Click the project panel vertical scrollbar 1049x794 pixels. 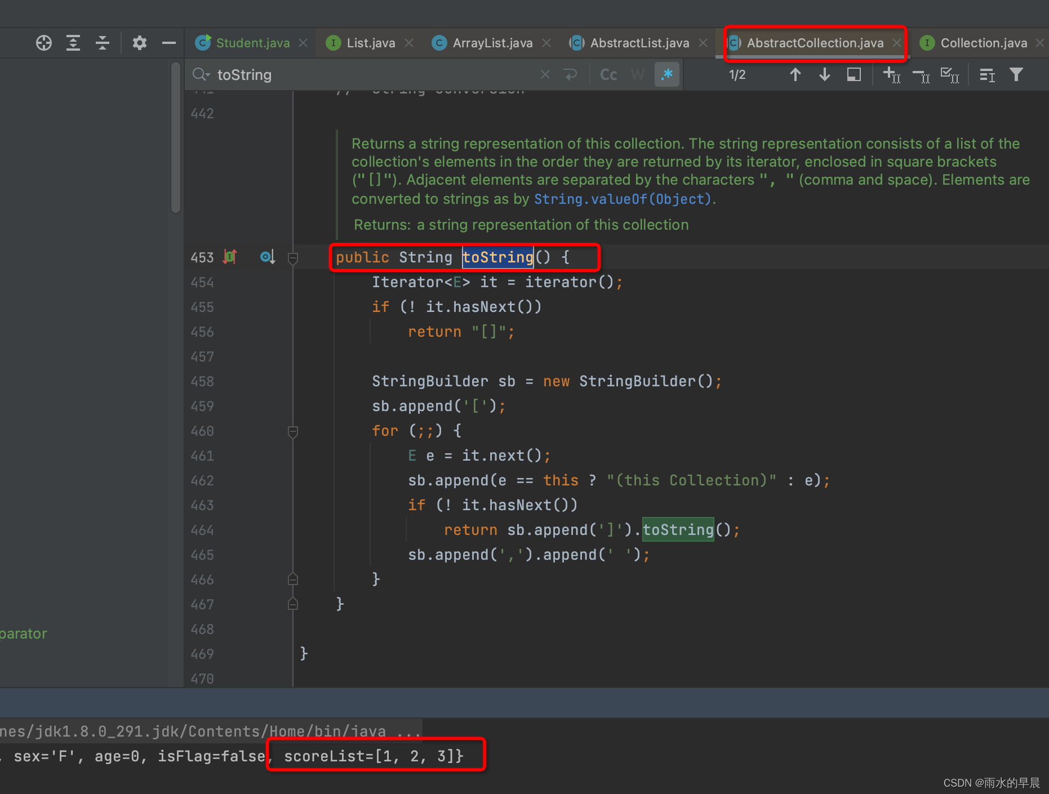[176, 138]
